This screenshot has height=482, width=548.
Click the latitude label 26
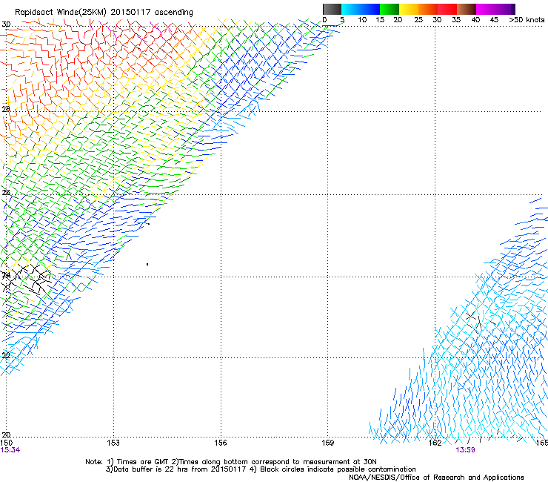tap(6, 193)
